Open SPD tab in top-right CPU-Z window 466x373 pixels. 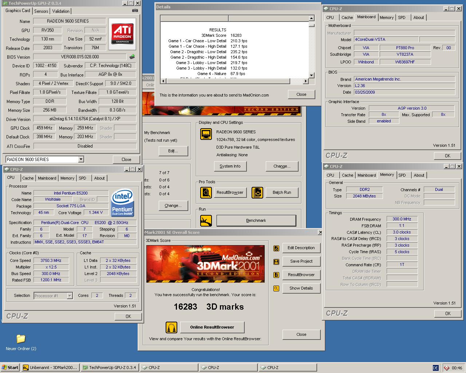(402, 17)
